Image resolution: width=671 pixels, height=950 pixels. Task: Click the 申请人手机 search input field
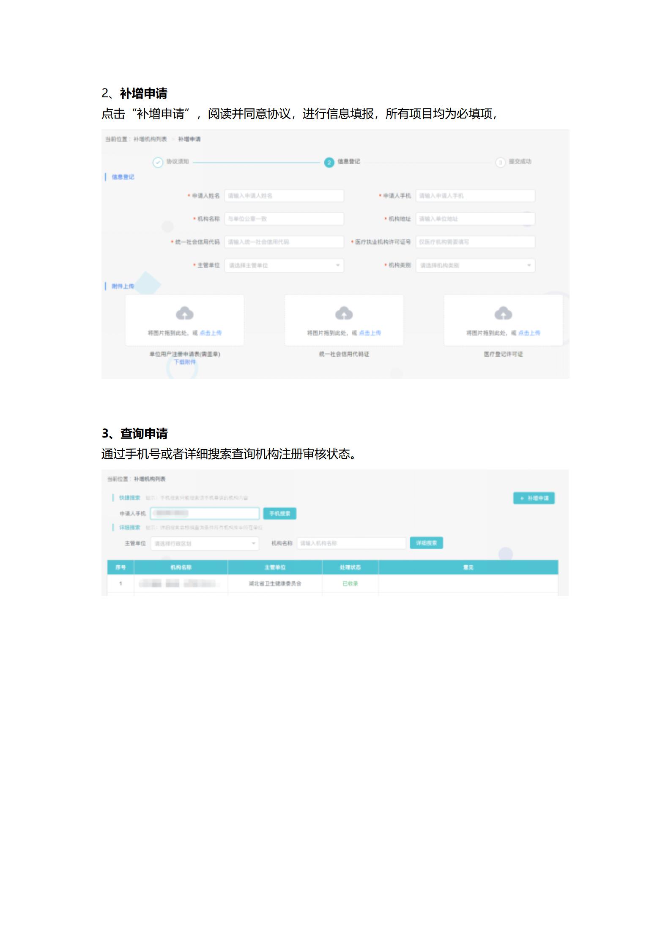205,513
